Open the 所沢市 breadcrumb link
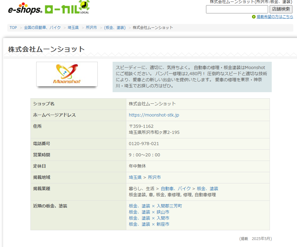Screen dimensions: 297x247 click(91, 28)
